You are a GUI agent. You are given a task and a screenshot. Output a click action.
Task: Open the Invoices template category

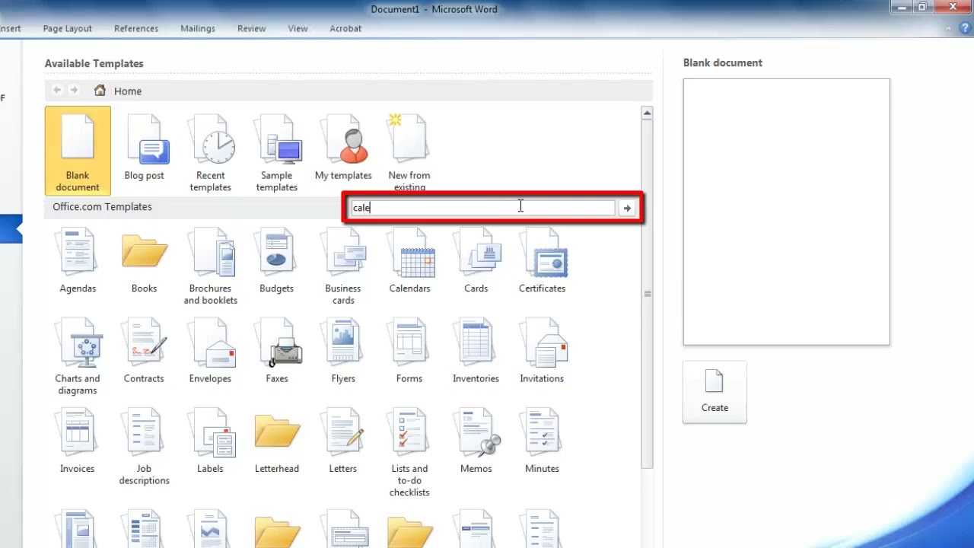78,441
